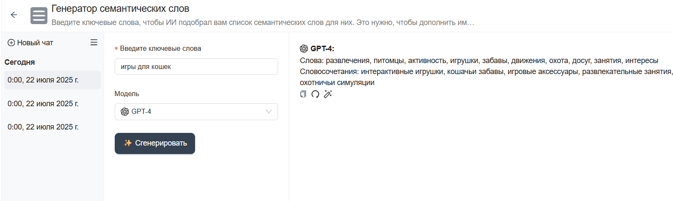
Task: Click the truncated description under the title
Action: coord(262,22)
